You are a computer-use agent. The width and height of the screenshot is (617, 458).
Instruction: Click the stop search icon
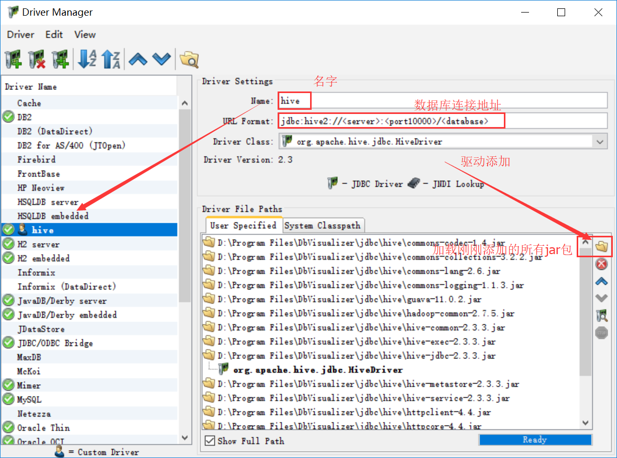pyautogui.click(x=601, y=333)
